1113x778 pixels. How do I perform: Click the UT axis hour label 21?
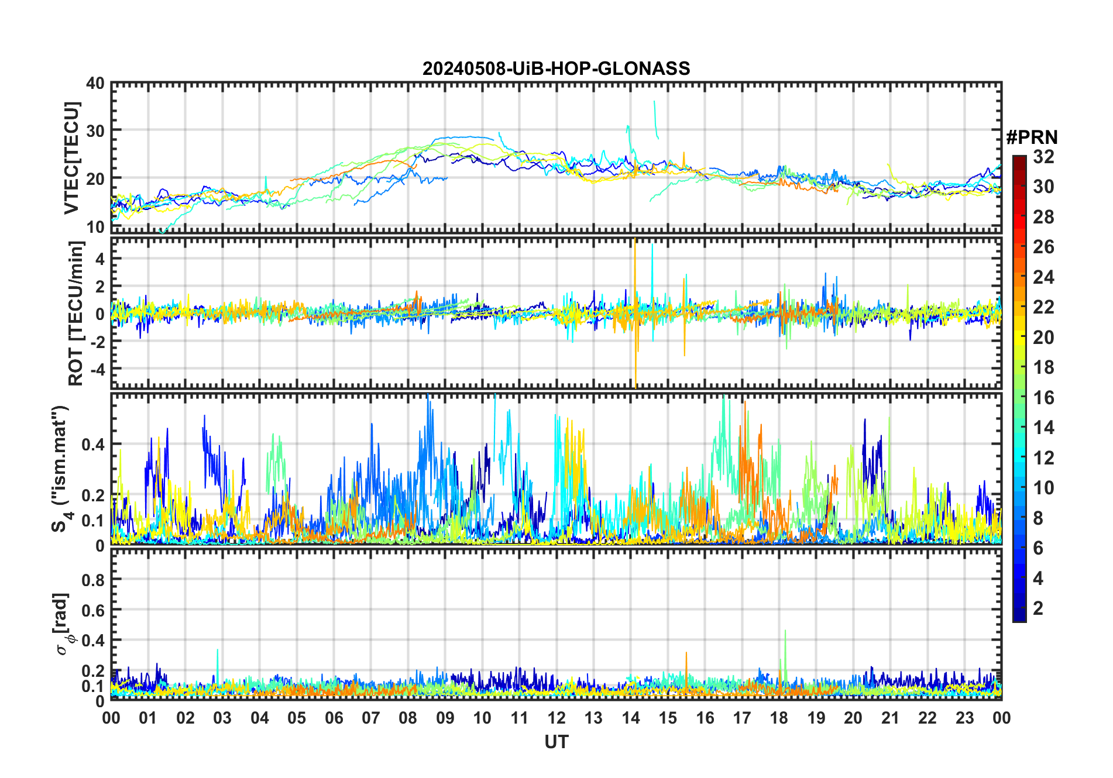click(891, 718)
